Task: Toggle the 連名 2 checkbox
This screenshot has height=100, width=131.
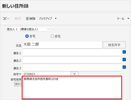Action: (x=124, y=60)
